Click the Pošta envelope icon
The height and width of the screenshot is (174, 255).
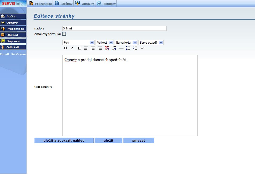[x=3, y=16]
